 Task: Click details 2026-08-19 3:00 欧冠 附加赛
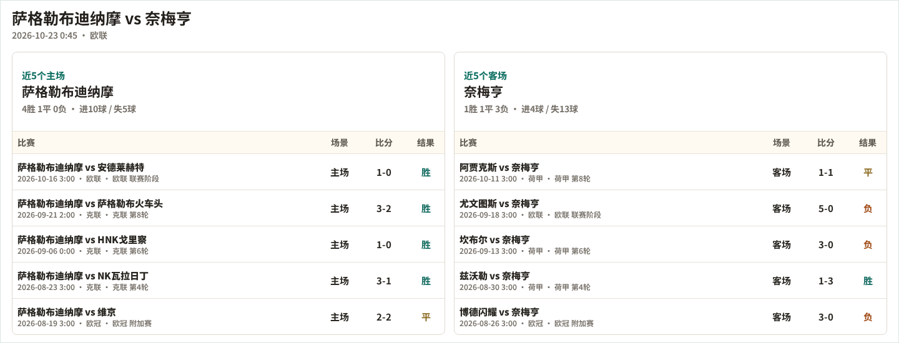84,324
